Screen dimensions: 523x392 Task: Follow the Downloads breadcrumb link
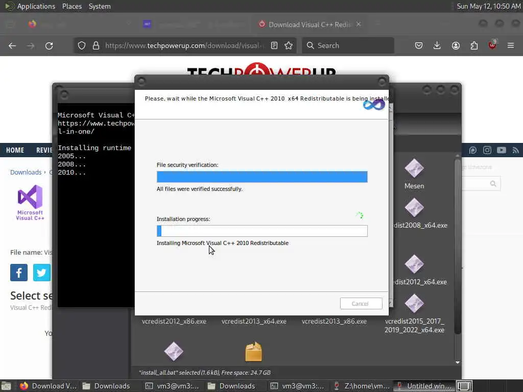coord(26,173)
